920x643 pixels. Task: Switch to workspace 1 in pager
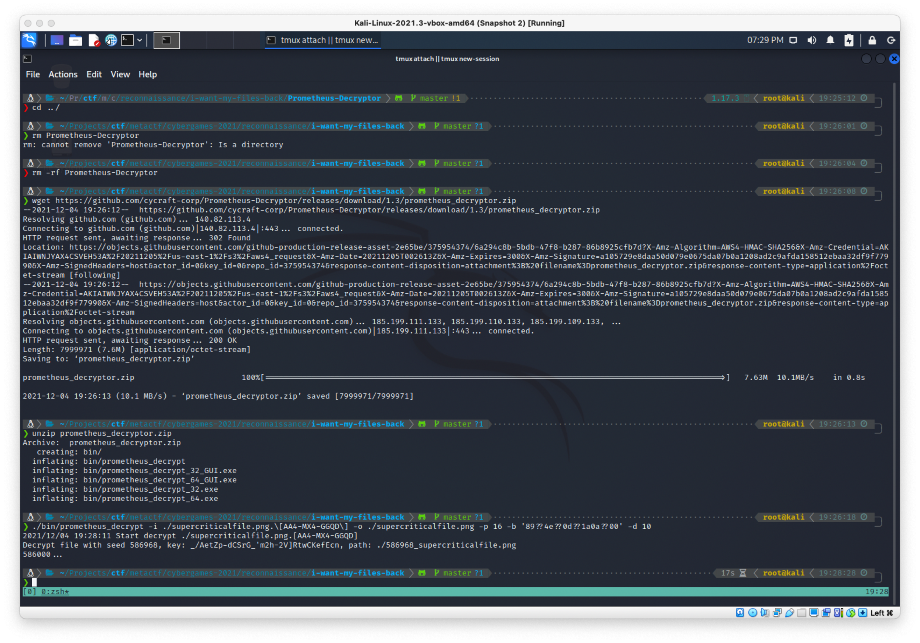coord(167,40)
